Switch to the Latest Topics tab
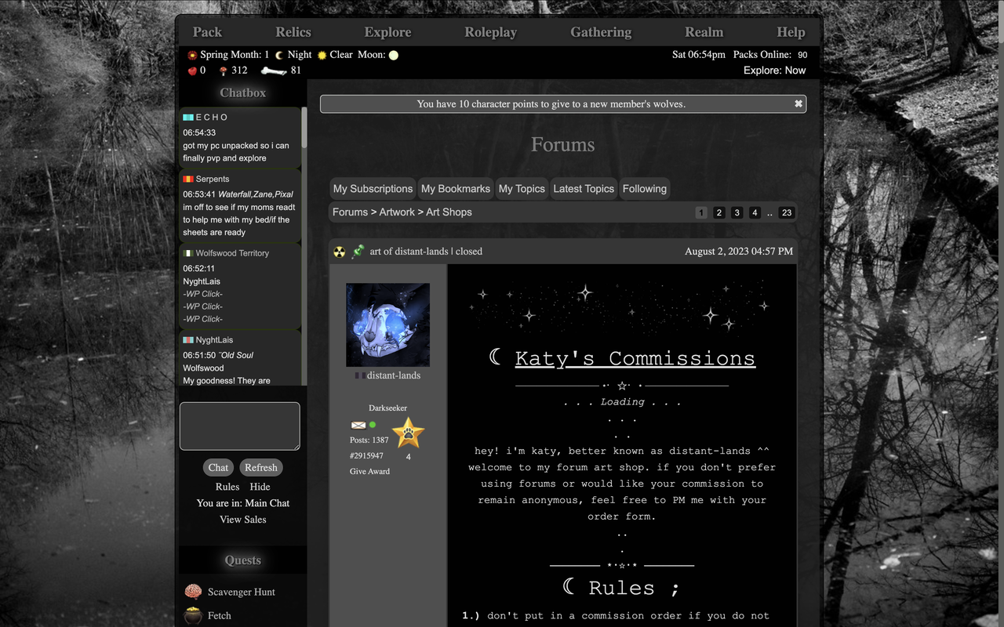Viewport: 1004px width, 627px height. point(584,188)
